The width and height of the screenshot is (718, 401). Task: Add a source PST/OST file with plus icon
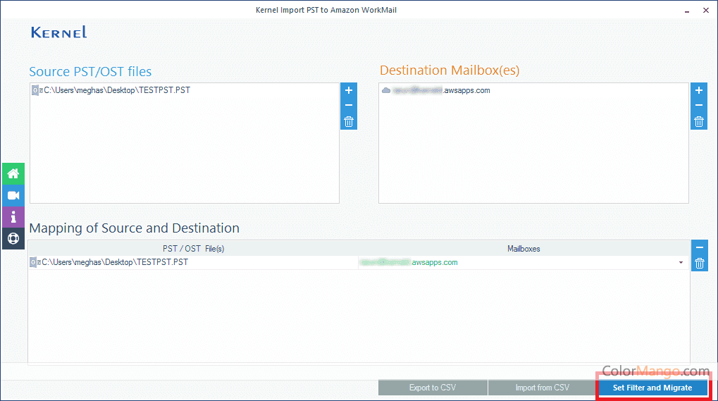(348, 90)
